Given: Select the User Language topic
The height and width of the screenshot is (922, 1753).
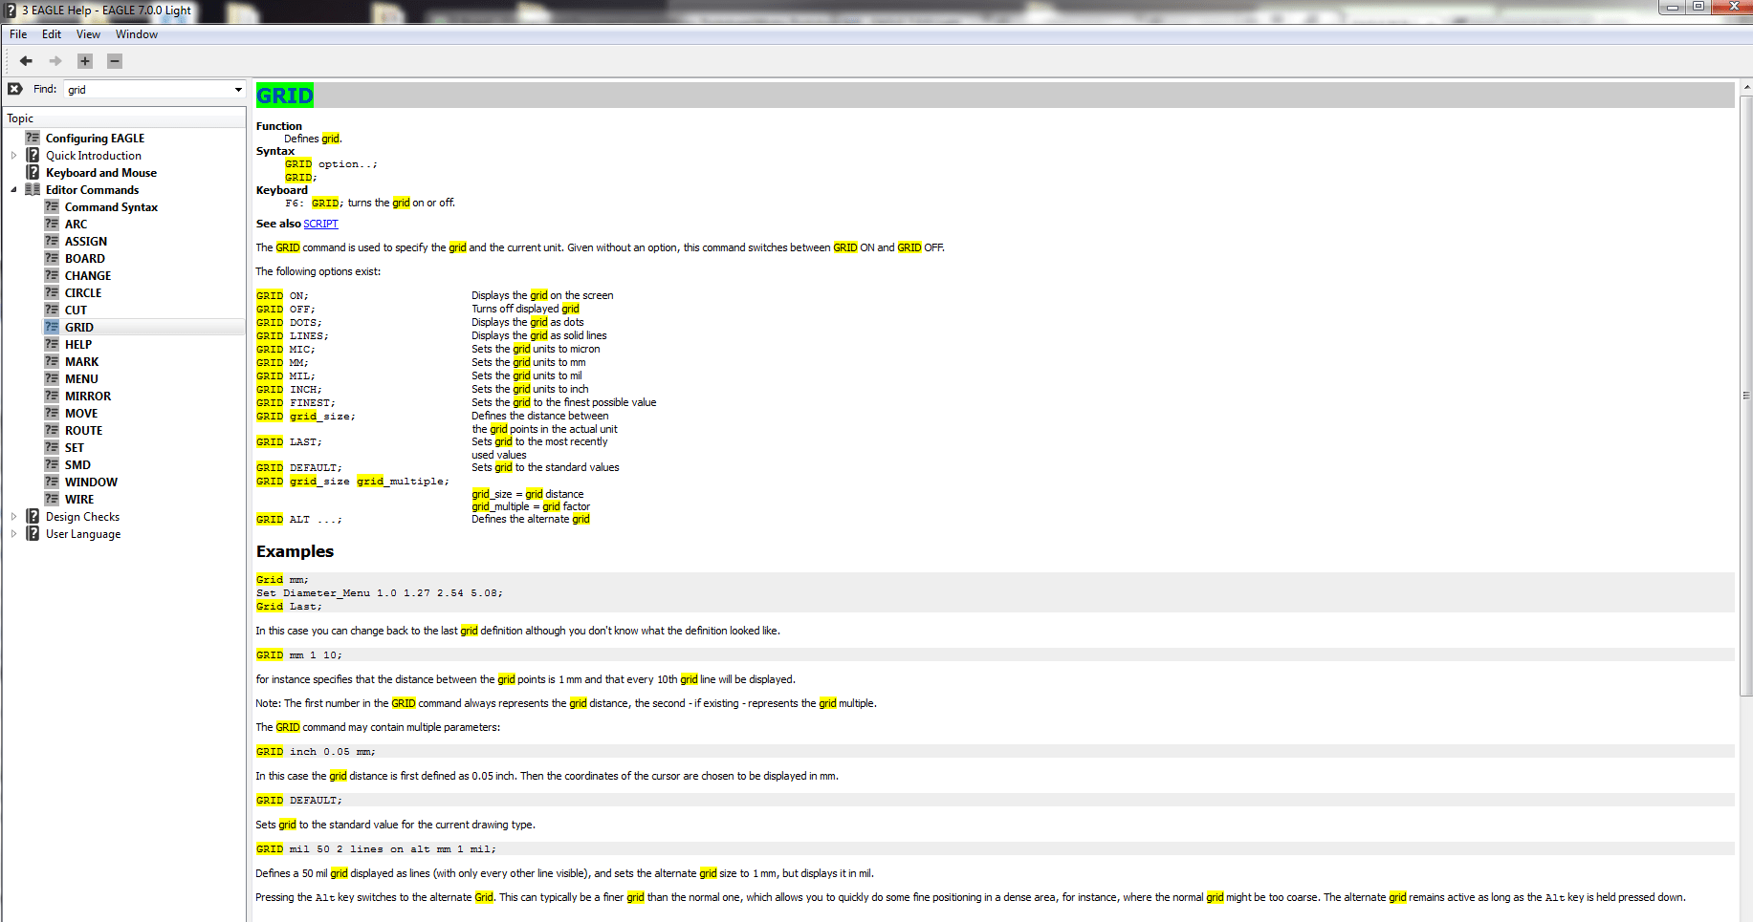Looking at the screenshot, I should click(x=83, y=534).
